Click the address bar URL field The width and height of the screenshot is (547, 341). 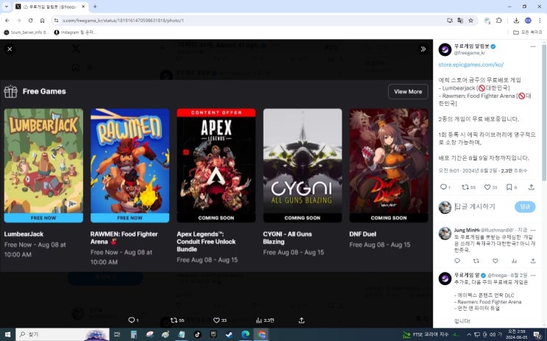(251, 21)
